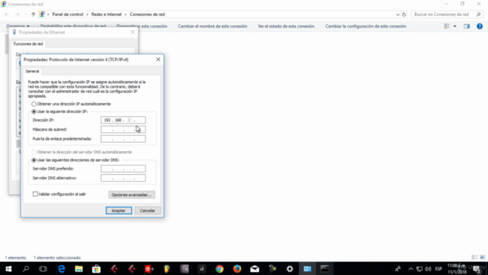
Task: Expand the breadcrumb chevron after Panel de control
Action: click(88, 15)
